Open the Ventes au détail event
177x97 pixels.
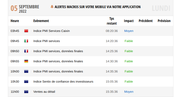pyautogui.click(x=44, y=92)
